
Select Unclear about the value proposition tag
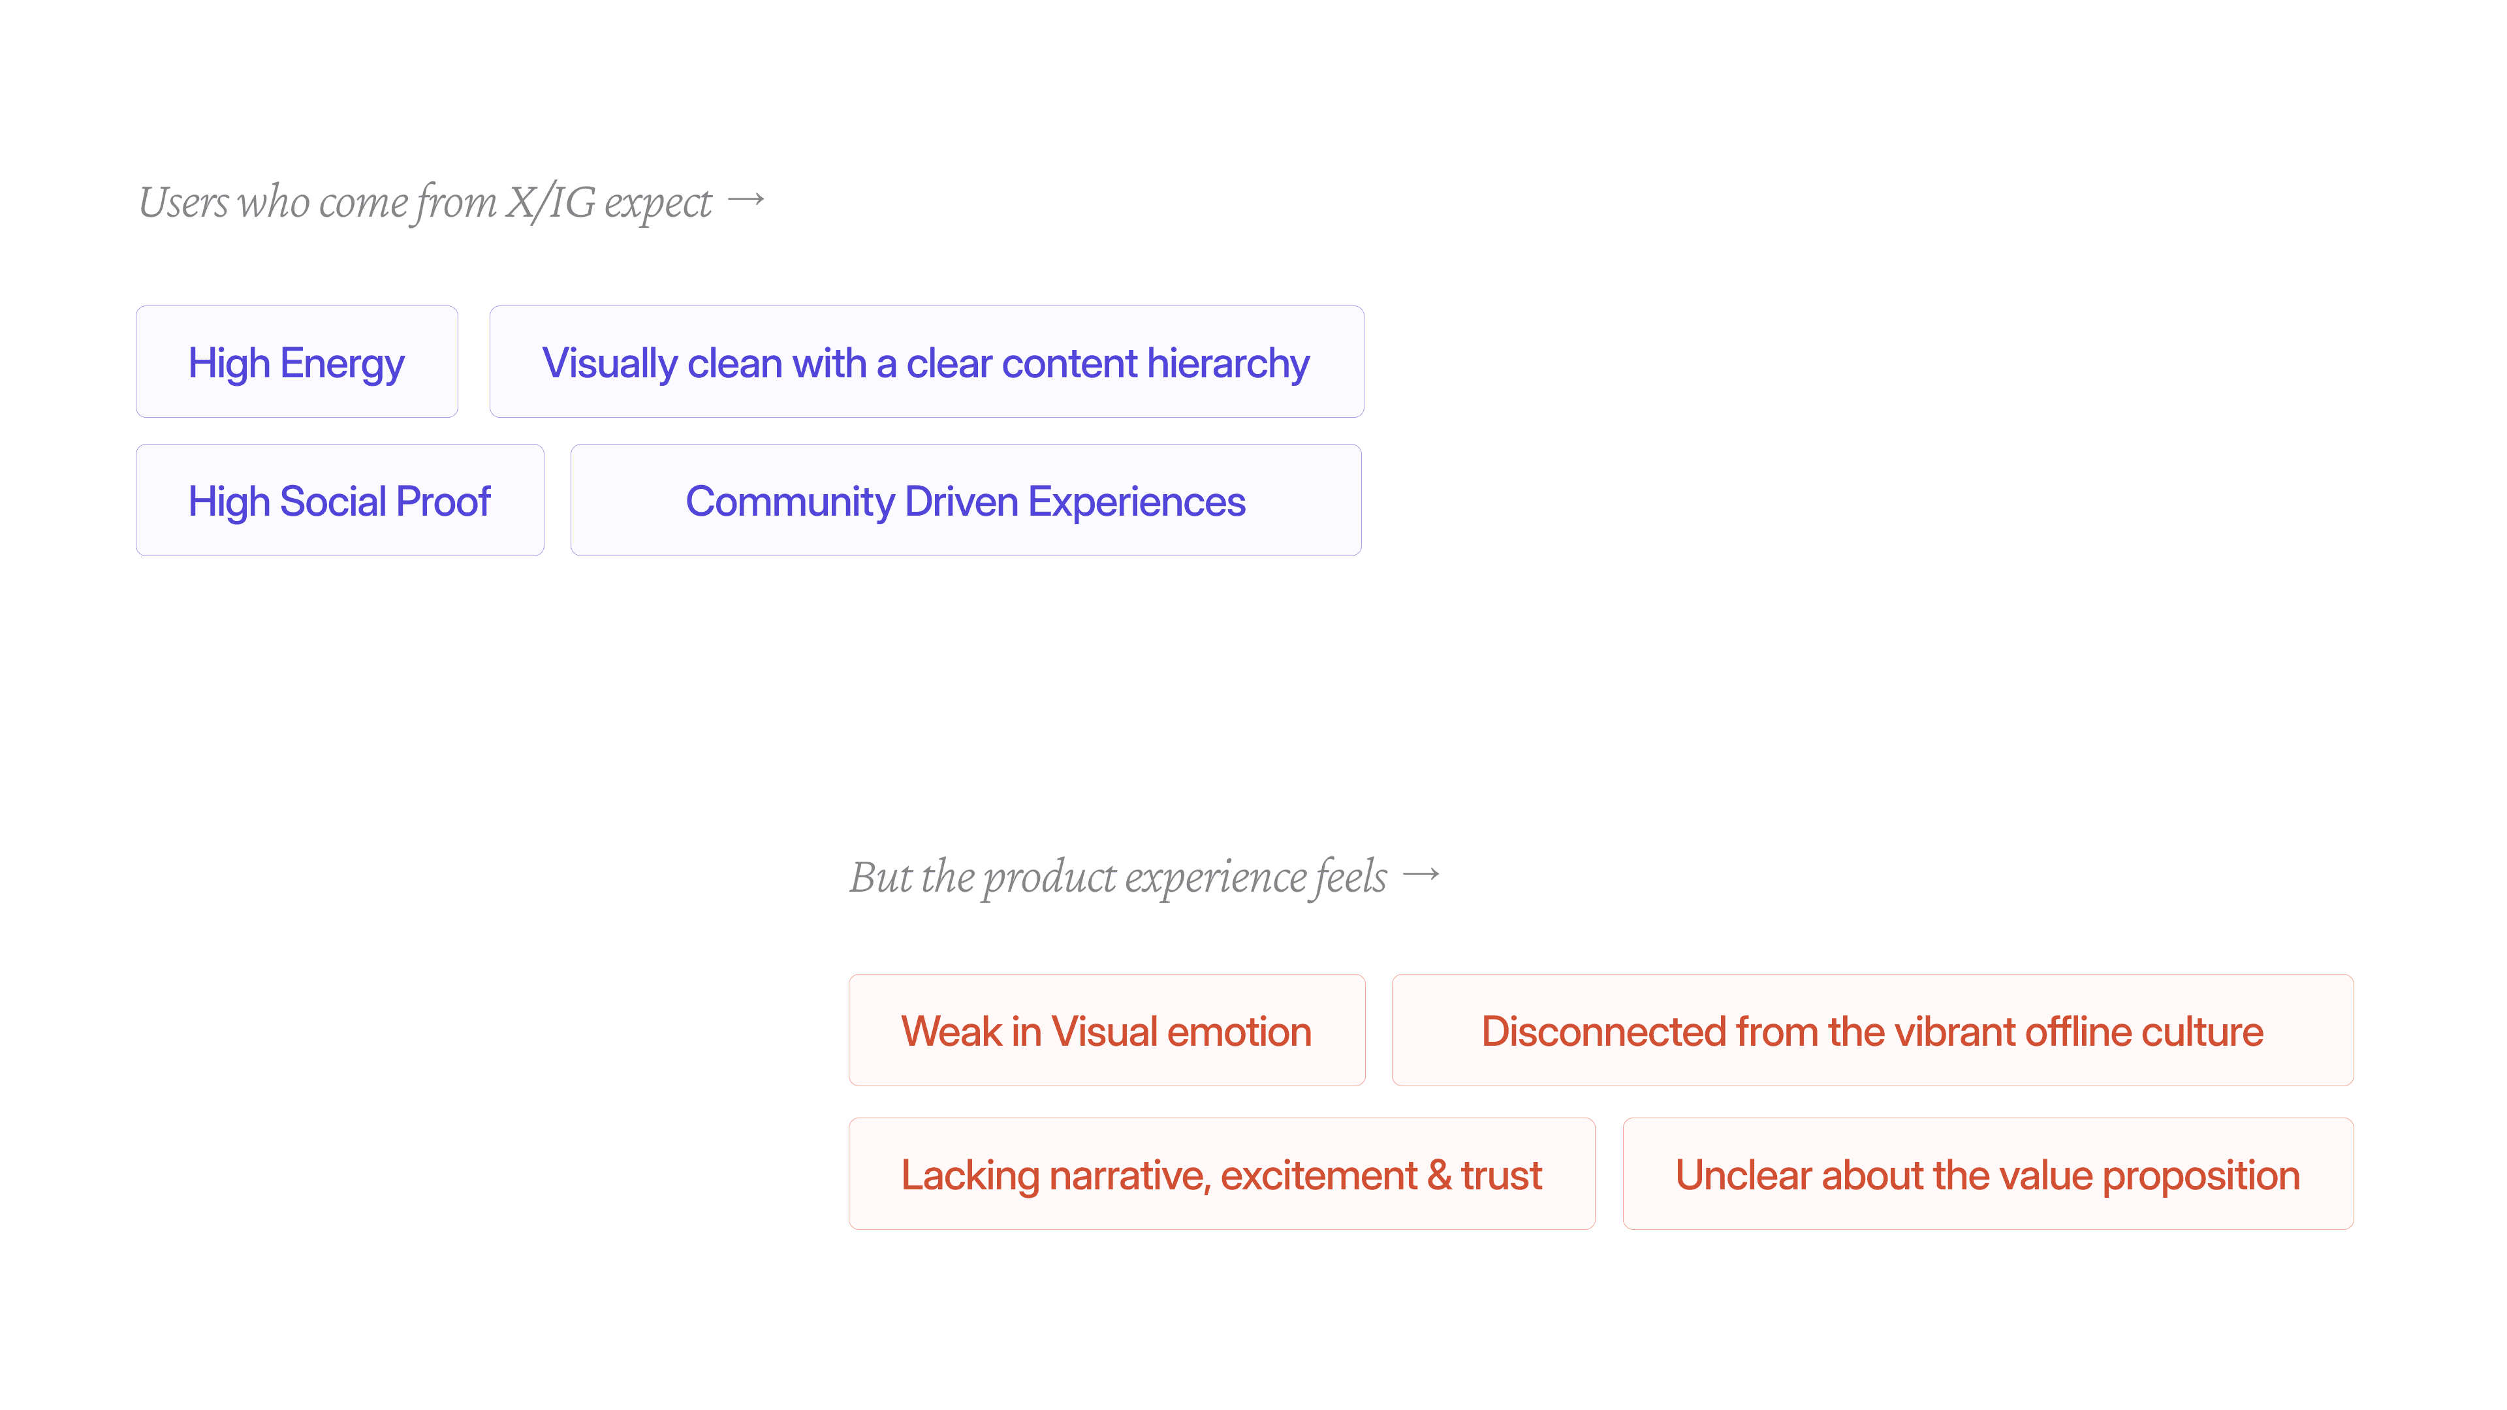click(x=1988, y=1174)
